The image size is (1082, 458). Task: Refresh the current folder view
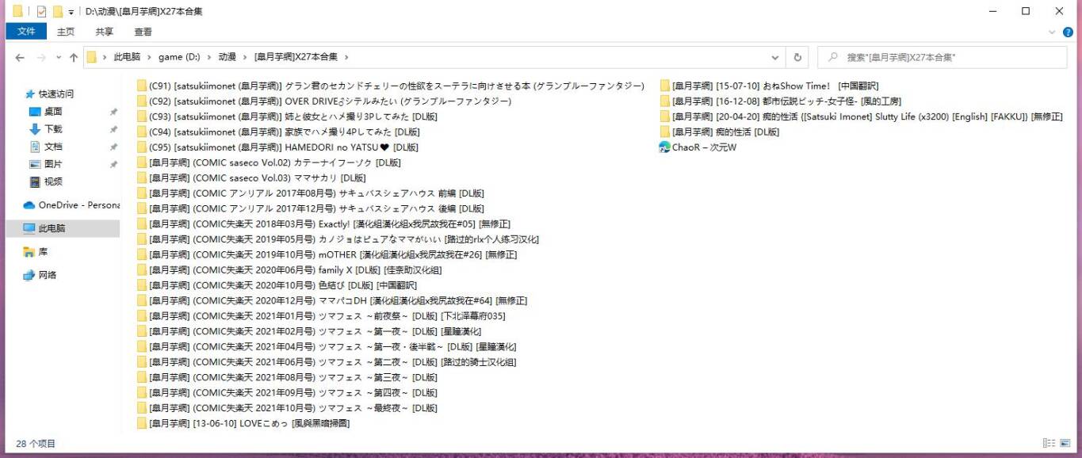click(x=797, y=57)
